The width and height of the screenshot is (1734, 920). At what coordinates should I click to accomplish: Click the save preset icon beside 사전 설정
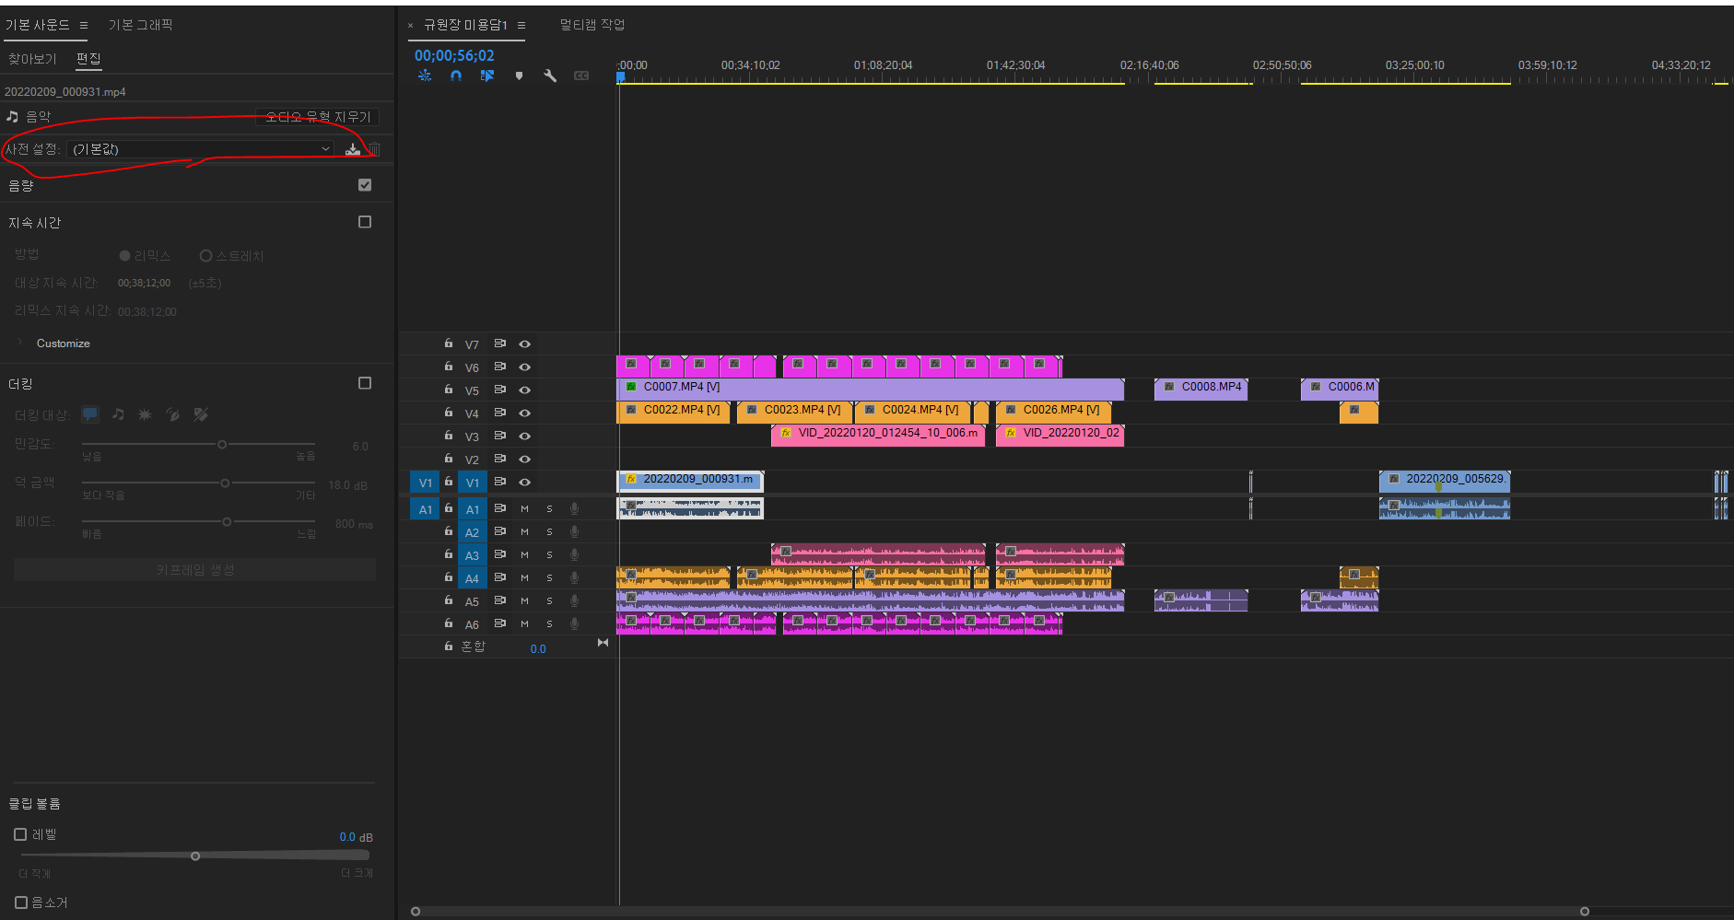(353, 149)
